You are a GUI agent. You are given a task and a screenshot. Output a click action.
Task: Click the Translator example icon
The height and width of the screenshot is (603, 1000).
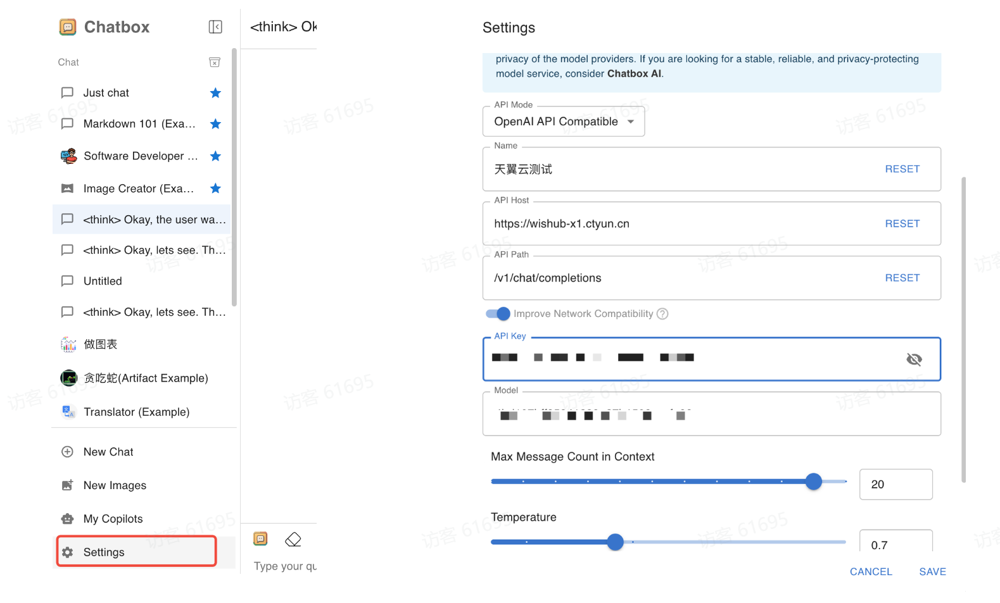pos(68,412)
